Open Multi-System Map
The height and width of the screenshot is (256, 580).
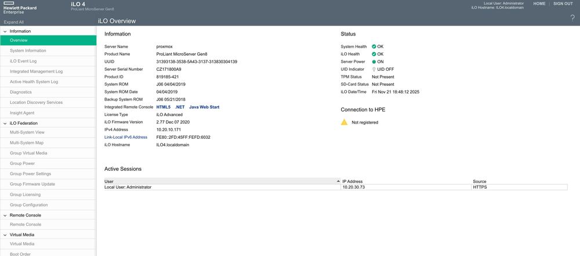coord(48,143)
